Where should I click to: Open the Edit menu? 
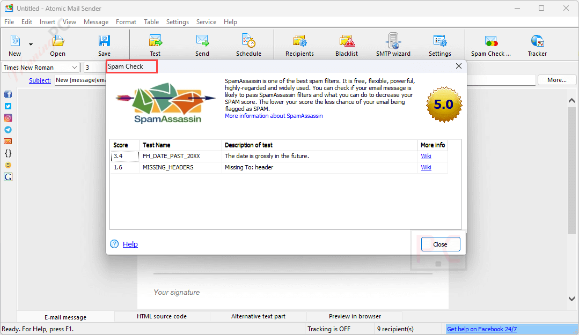[27, 22]
